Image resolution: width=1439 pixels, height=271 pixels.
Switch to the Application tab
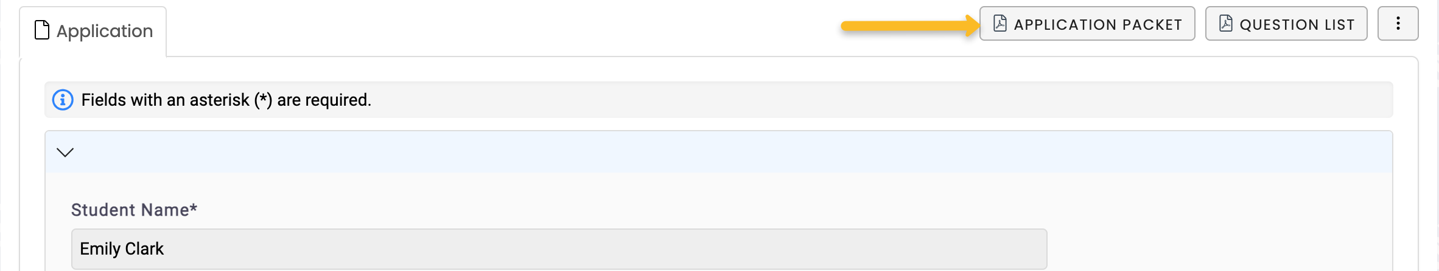(93, 31)
